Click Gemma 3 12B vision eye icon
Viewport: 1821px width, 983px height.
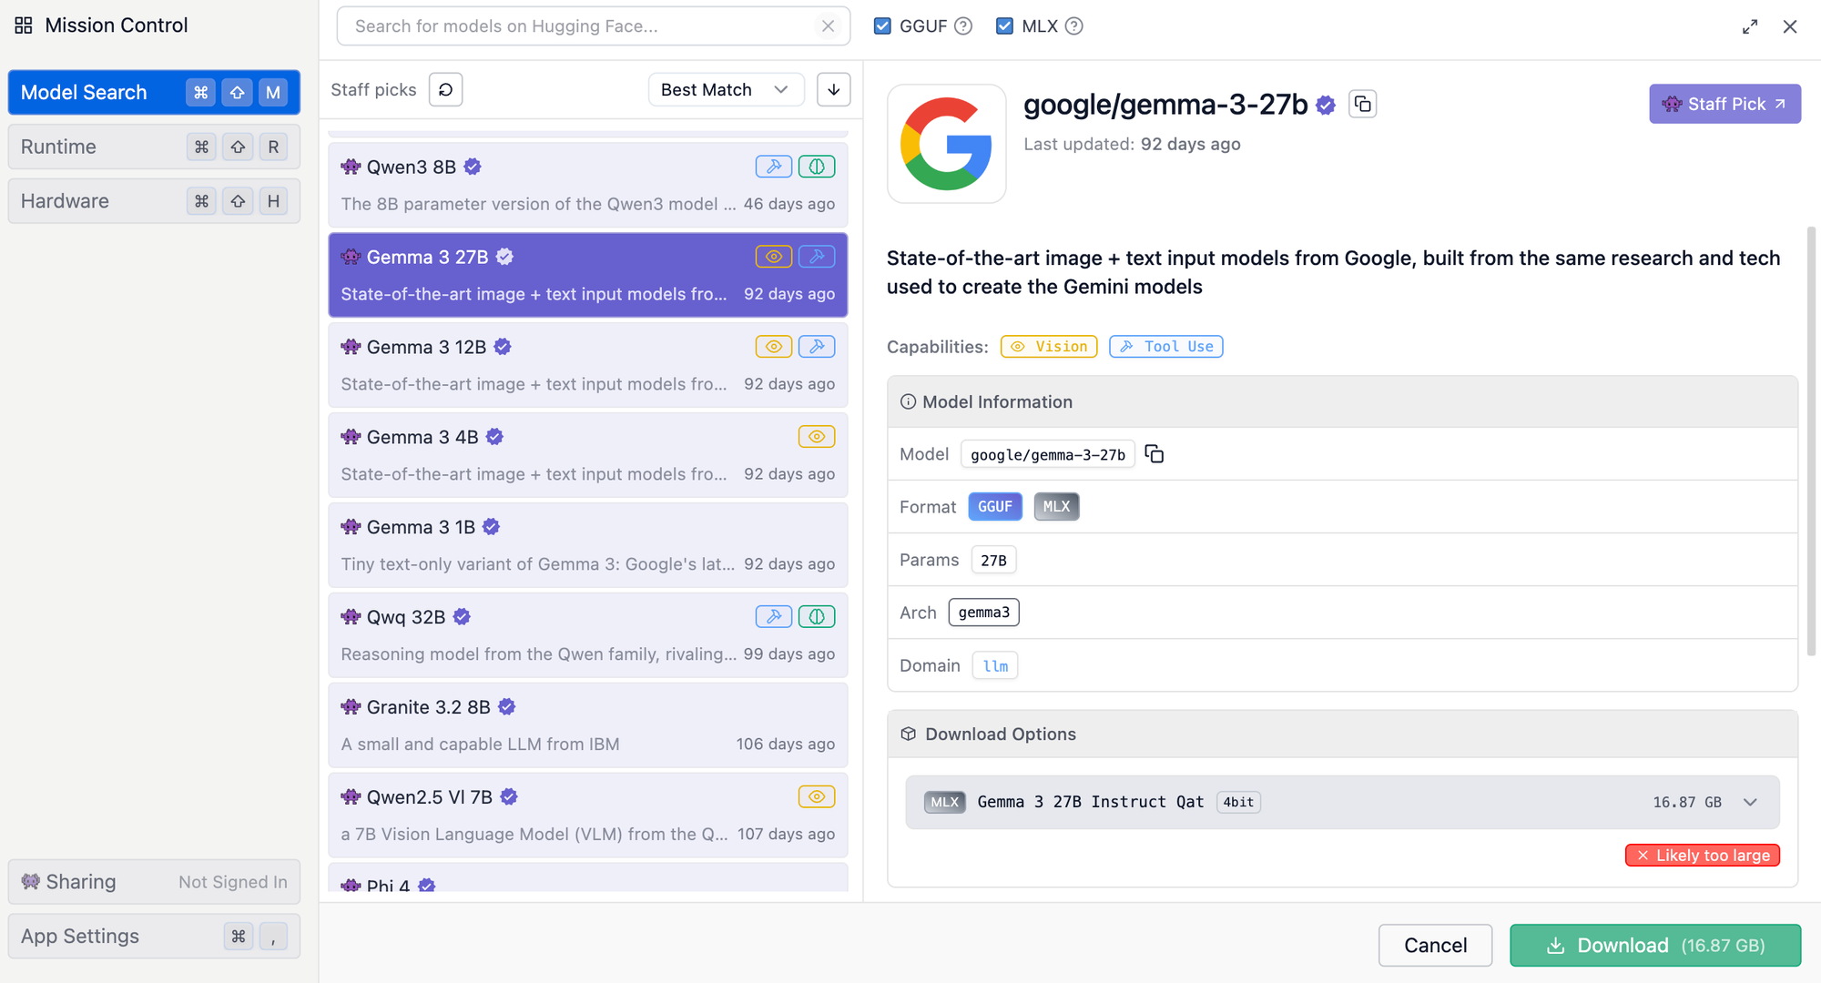[774, 347]
